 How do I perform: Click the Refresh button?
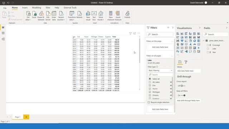(79, 15)
